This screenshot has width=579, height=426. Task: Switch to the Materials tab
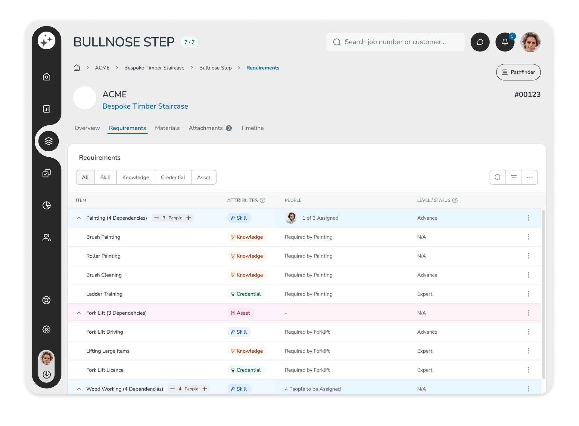pos(167,128)
